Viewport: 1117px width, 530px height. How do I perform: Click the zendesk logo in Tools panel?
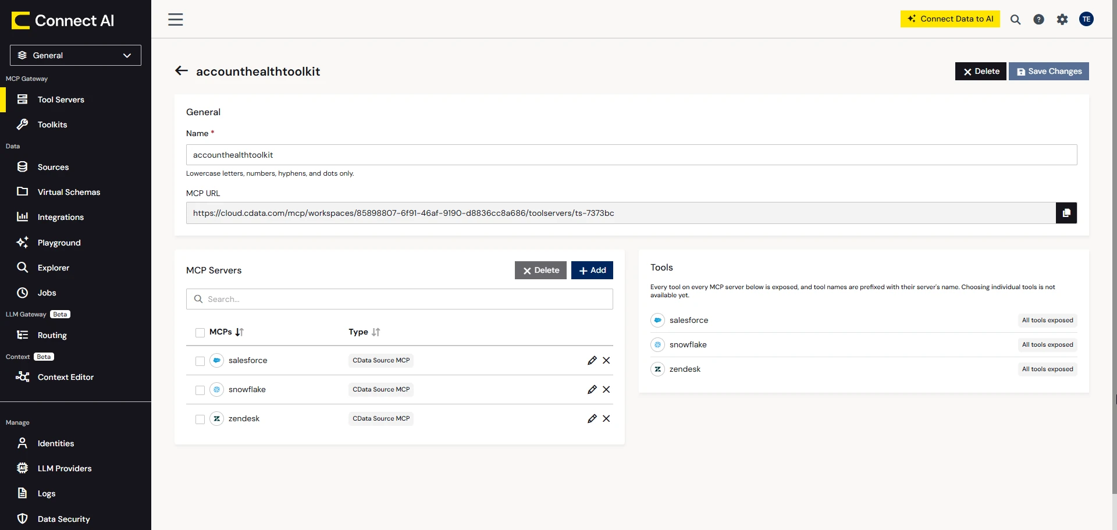point(657,369)
